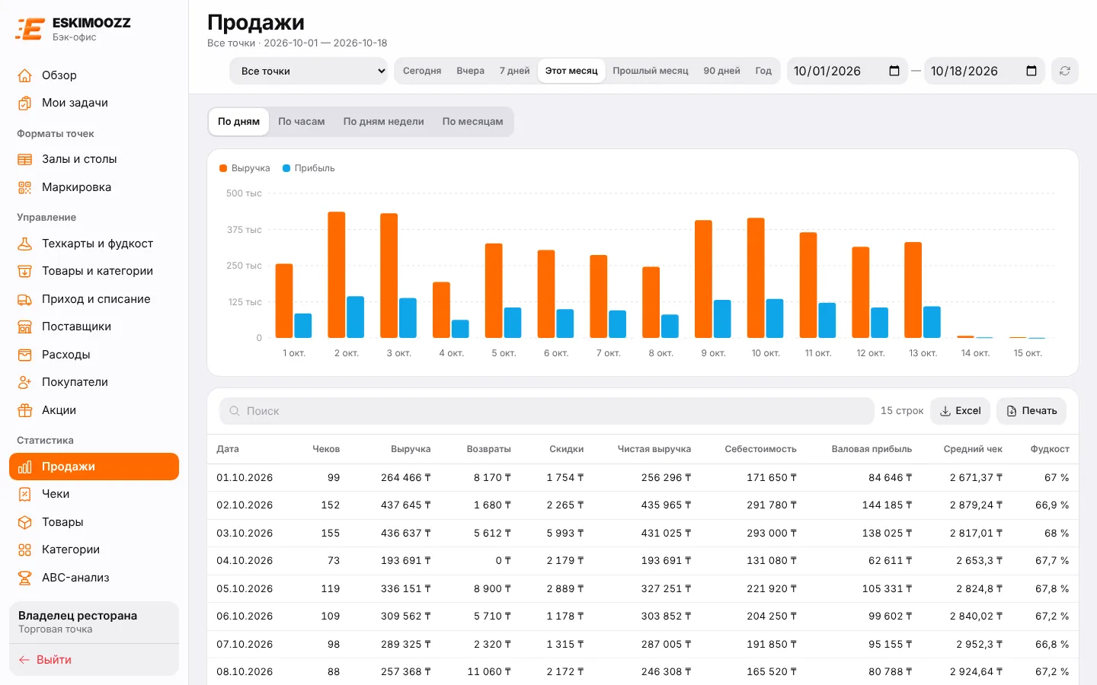
Task: Click the Маркировка QR code icon
Action: pos(25,187)
